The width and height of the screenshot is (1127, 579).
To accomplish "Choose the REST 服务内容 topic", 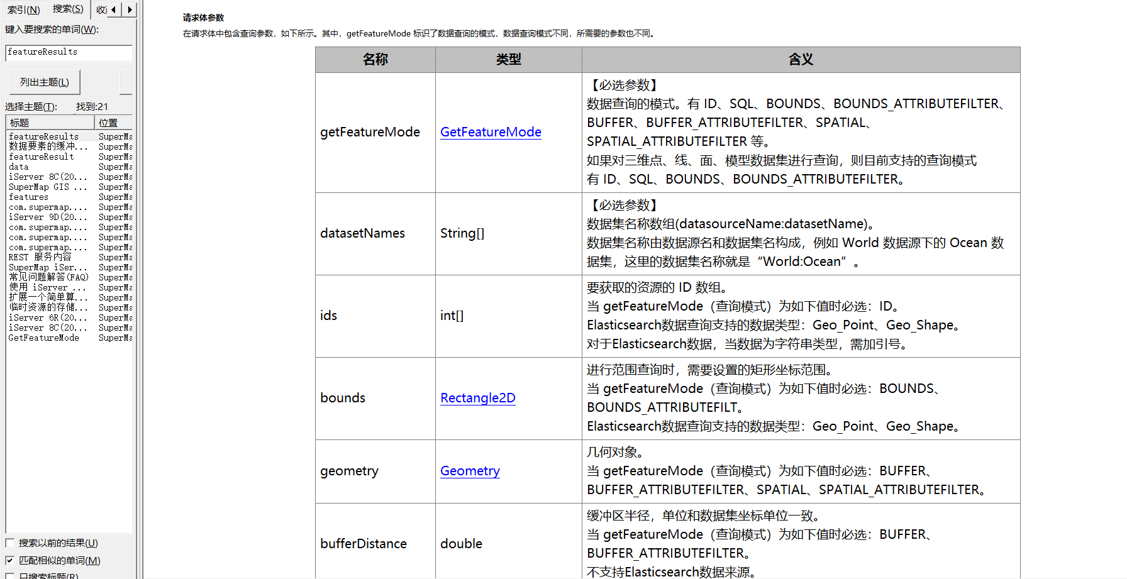I will coord(40,257).
